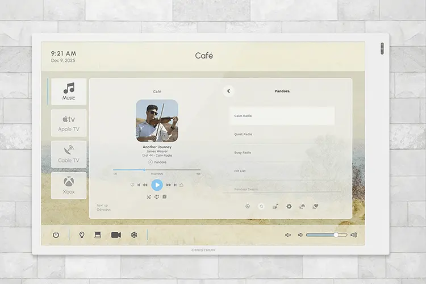Screen dimensions: 426x284
Task: Open the violinist album artwork
Action: tap(157, 120)
